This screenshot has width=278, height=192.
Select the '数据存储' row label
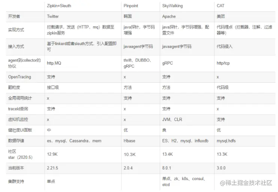tap(16, 141)
